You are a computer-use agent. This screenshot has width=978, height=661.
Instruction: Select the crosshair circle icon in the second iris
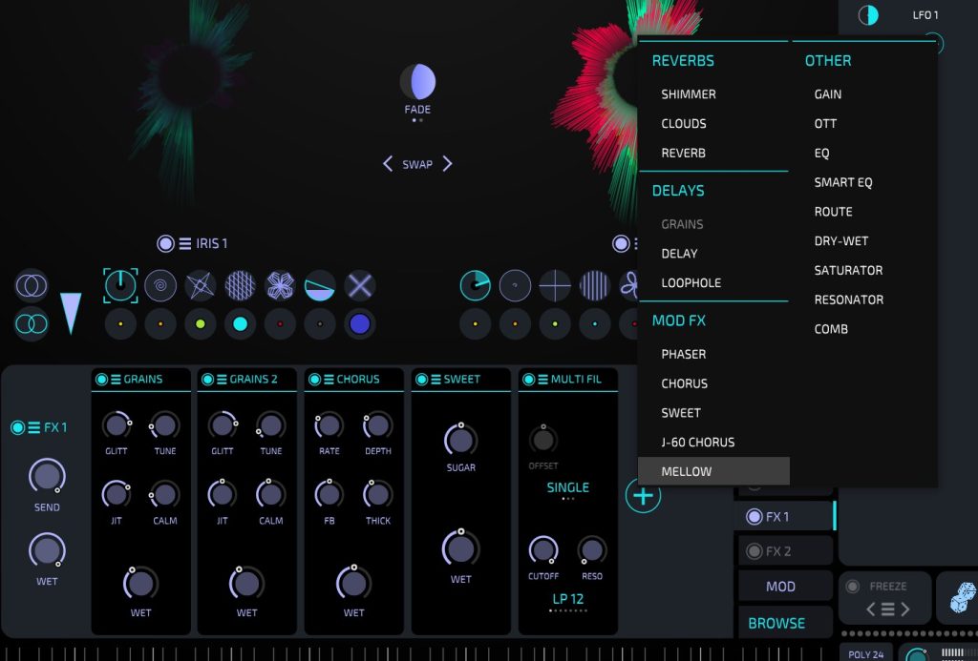coord(555,284)
